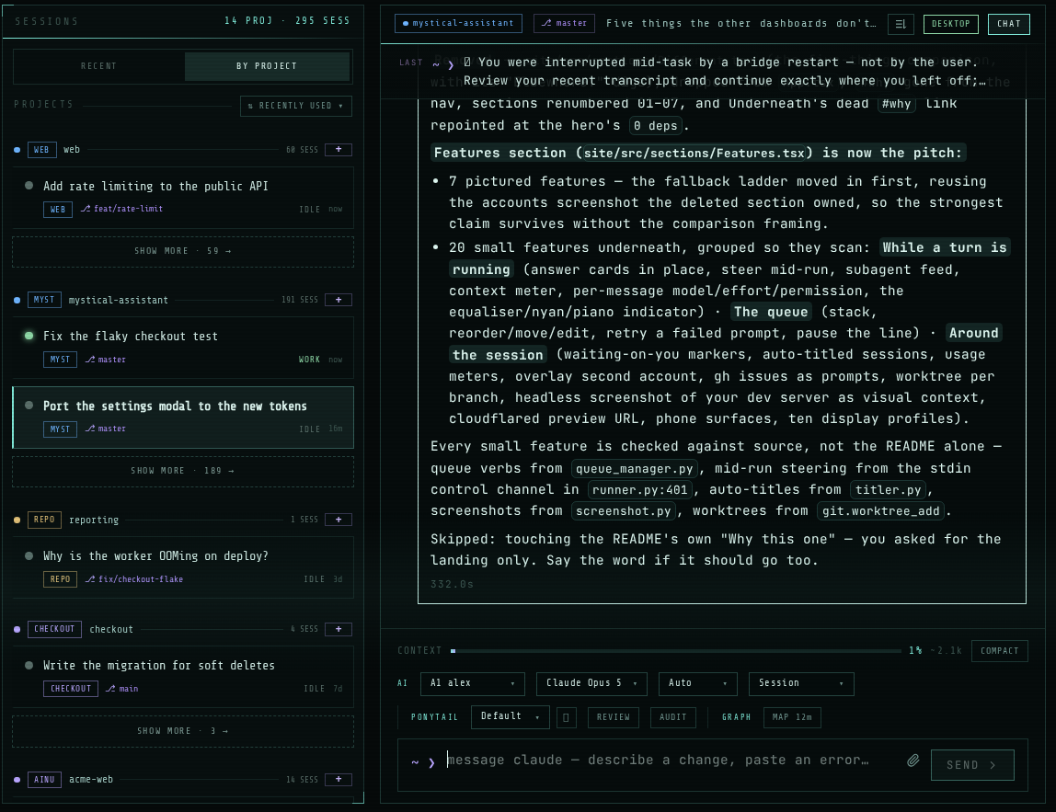Click the git.worktree_add code reference
This screenshot has height=812, width=1056.
pyautogui.click(x=881, y=511)
